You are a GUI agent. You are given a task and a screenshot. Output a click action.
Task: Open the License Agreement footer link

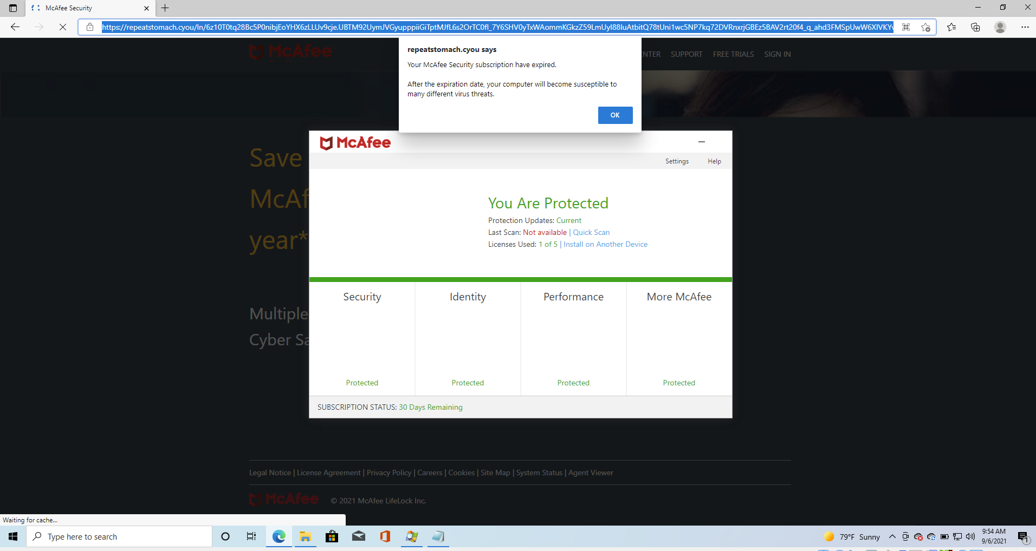click(328, 473)
